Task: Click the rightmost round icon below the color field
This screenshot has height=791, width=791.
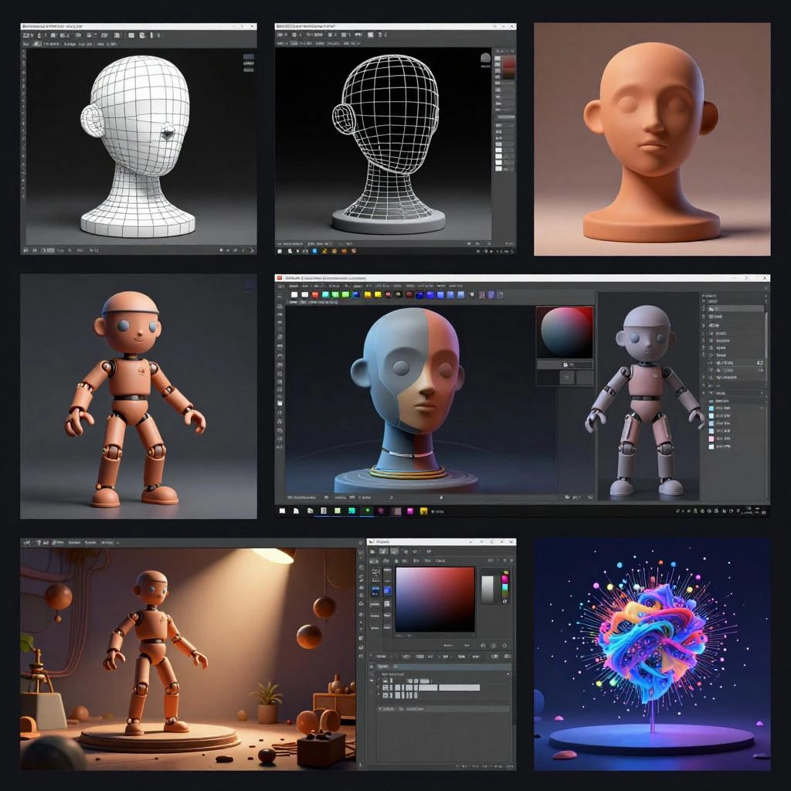Action: (x=504, y=645)
